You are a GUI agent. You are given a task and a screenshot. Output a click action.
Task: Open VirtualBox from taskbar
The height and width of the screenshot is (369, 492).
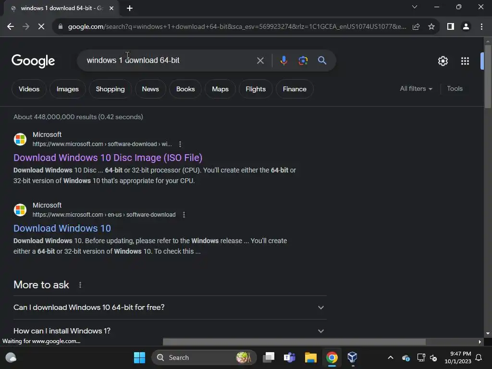click(352, 357)
